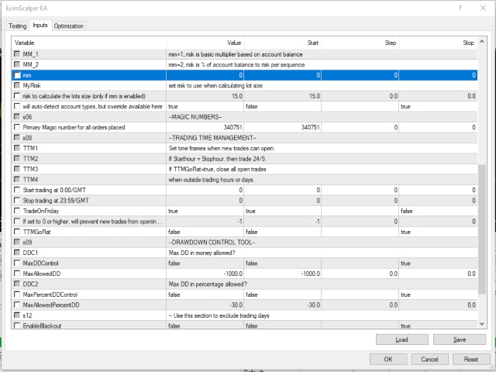The height and width of the screenshot is (372, 496).
Task: Open the help question mark button
Action: [x=460, y=9]
